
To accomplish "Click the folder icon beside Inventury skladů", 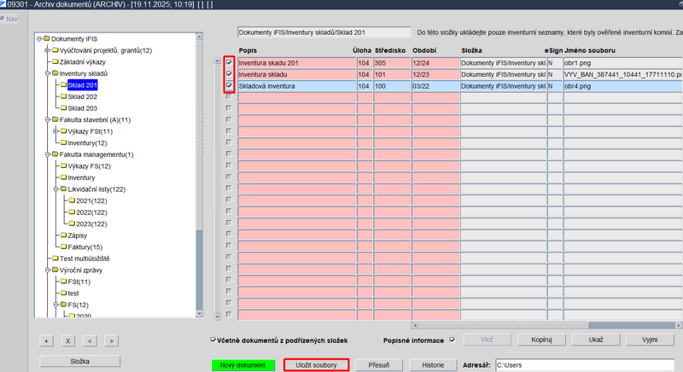I will (x=55, y=73).
